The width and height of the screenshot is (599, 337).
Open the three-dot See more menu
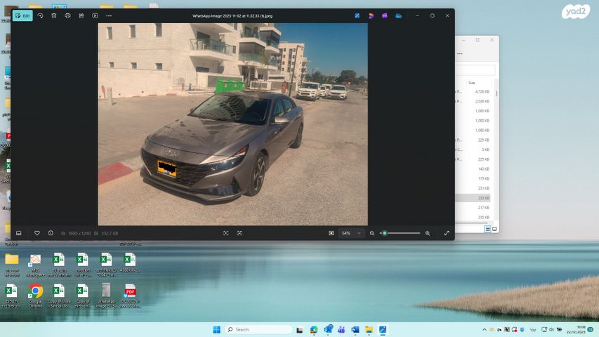click(109, 15)
